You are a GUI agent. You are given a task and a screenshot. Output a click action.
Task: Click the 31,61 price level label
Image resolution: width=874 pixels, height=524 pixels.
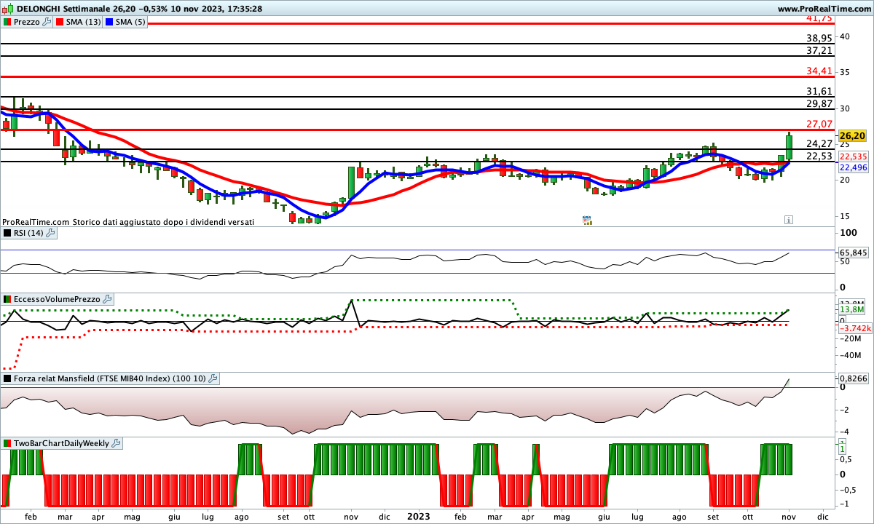point(819,92)
